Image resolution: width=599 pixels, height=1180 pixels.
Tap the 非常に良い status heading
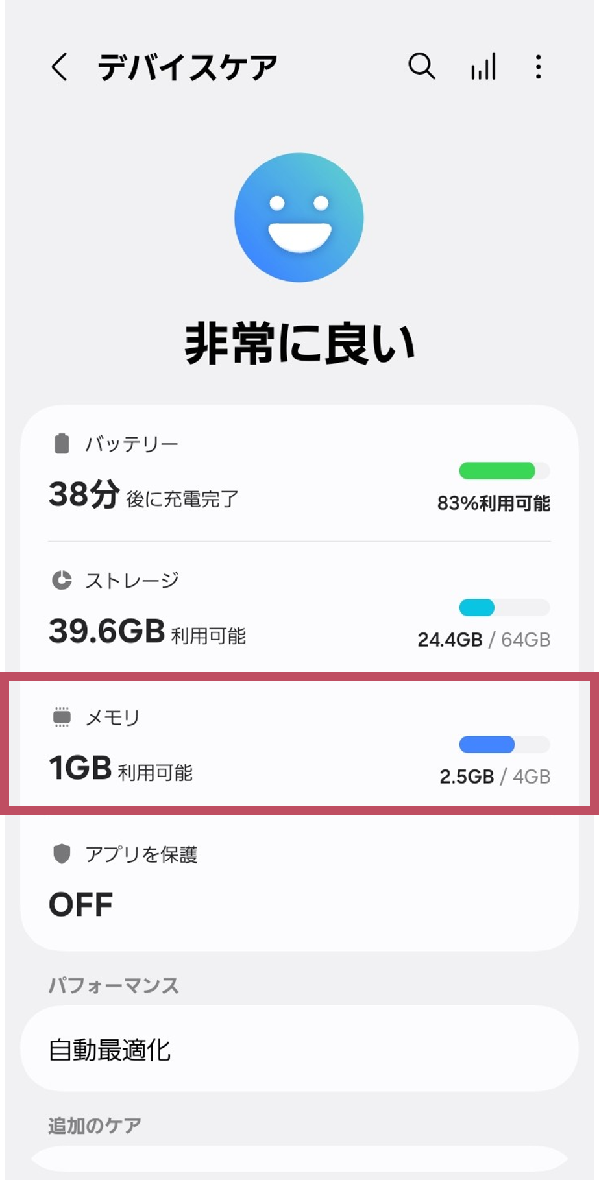pos(299,344)
